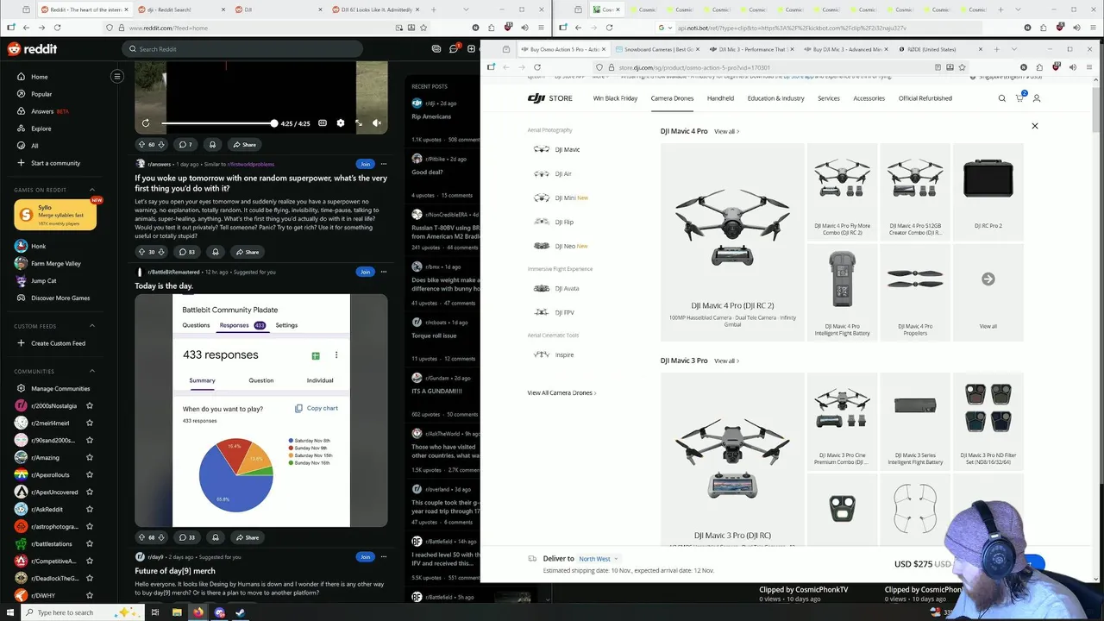Click Start a community
The image size is (1104, 621).
55,163
